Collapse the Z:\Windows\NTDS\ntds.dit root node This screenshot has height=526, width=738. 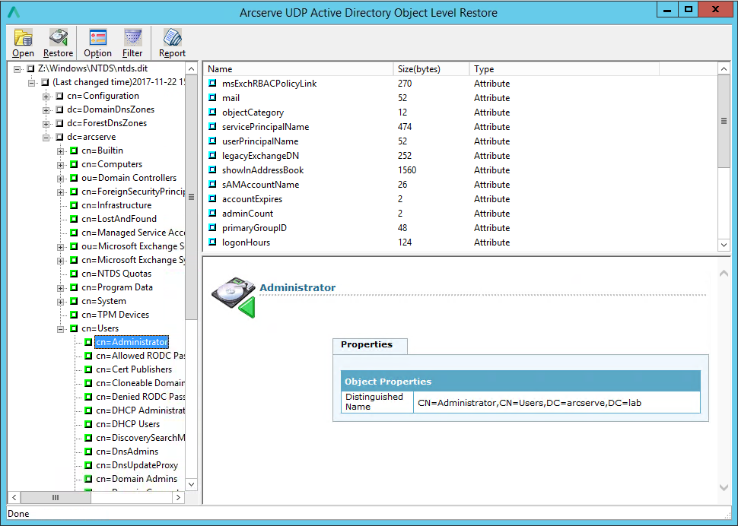tap(17, 69)
